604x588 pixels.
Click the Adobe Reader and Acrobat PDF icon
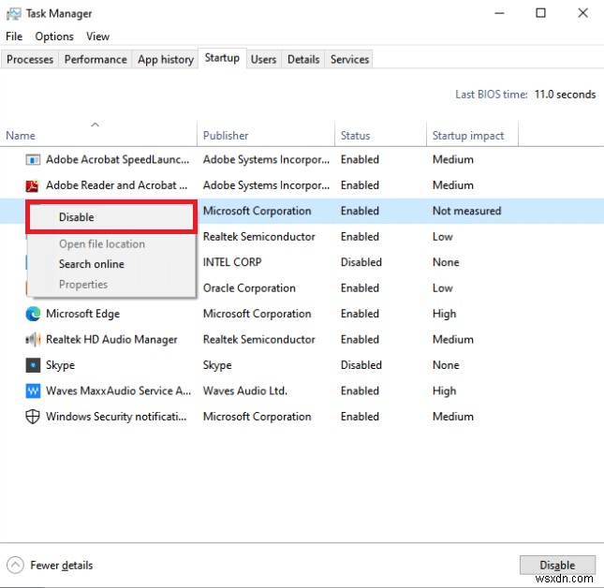click(x=33, y=185)
